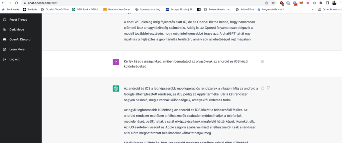Expand the hidden bookmarks chevron
Screen dimensions: 342x143
312,9
